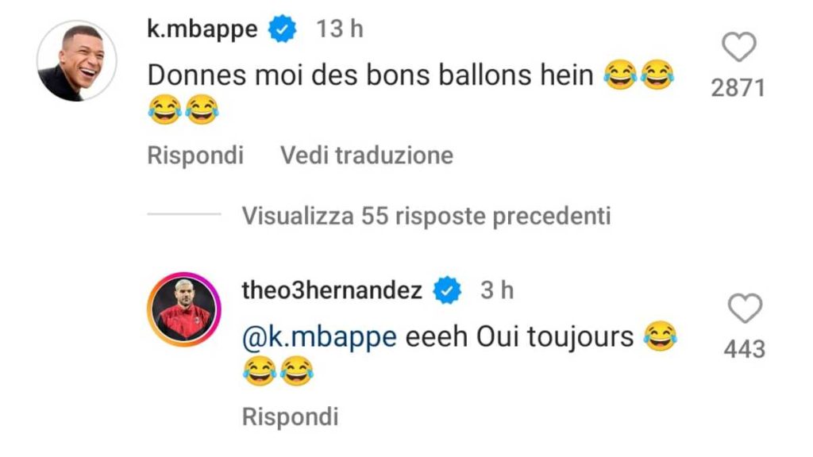Click the text "Donnes moi des bons ballons hein"
The image size is (813, 457).
click(370, 75)
